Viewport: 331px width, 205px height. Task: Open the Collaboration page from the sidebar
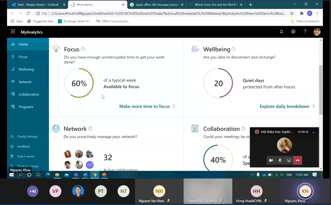coord(28,94)
